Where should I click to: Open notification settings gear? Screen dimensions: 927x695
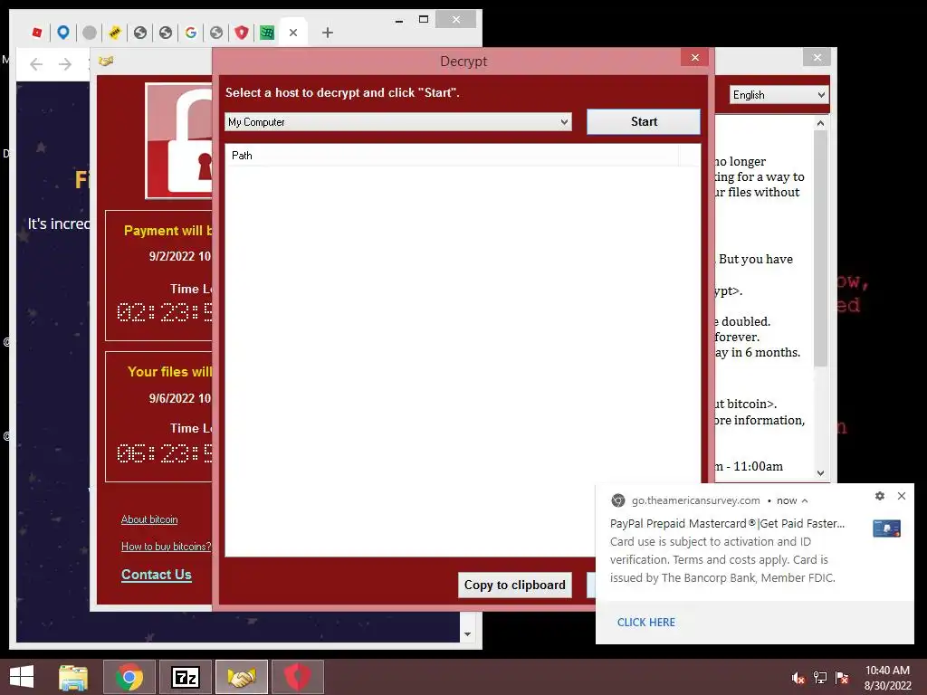[880, 496]
